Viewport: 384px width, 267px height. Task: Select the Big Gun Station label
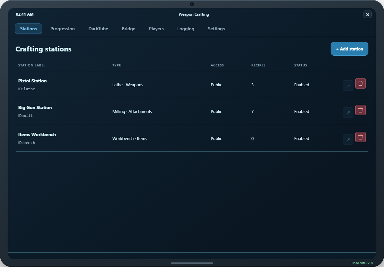tap(35, 107)
